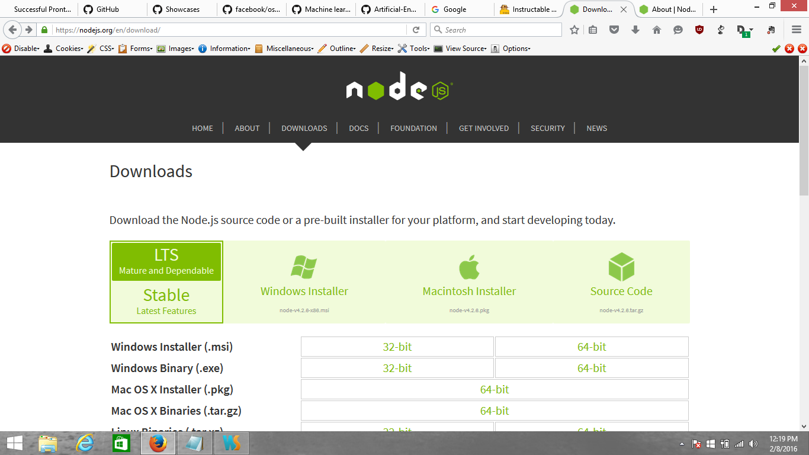This screenshot has width=809, height=455.
Task: Open the Miscellaneous dropdown menu
Action: click(x=285, y=49)
